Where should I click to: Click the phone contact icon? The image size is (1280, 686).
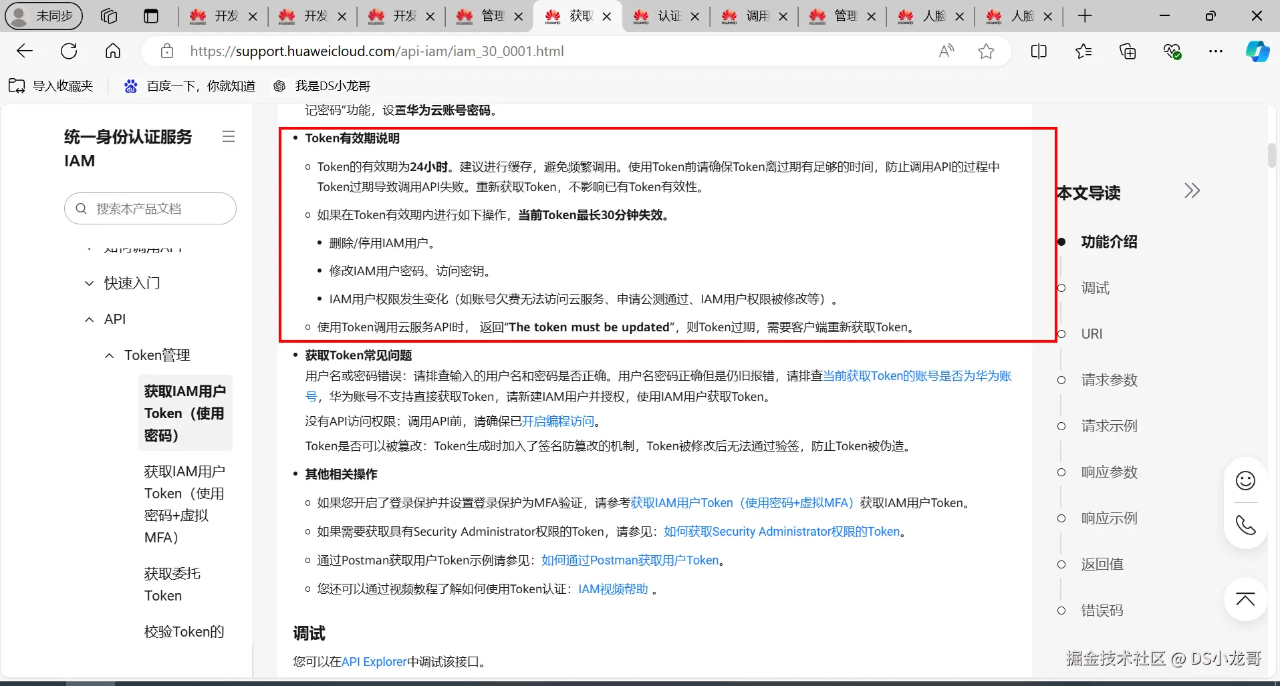coord(1245,526)
